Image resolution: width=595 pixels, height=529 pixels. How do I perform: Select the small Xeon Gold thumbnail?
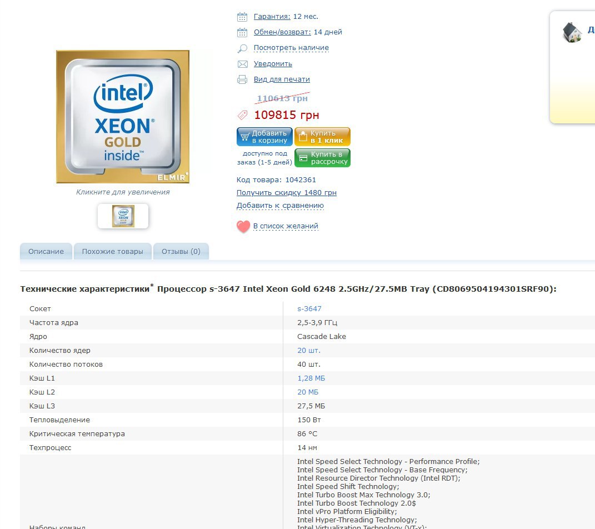tap(123, 216)
